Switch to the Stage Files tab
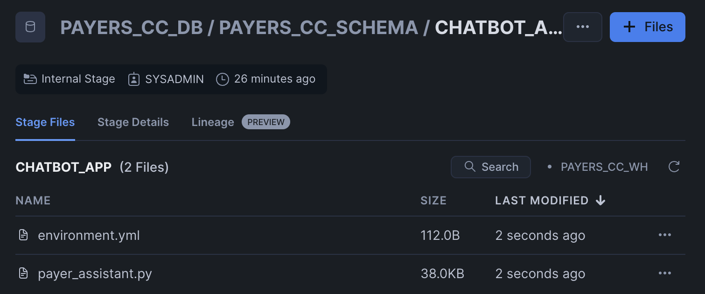This screenshot has width=705, height=294. [x=45, y=122]
